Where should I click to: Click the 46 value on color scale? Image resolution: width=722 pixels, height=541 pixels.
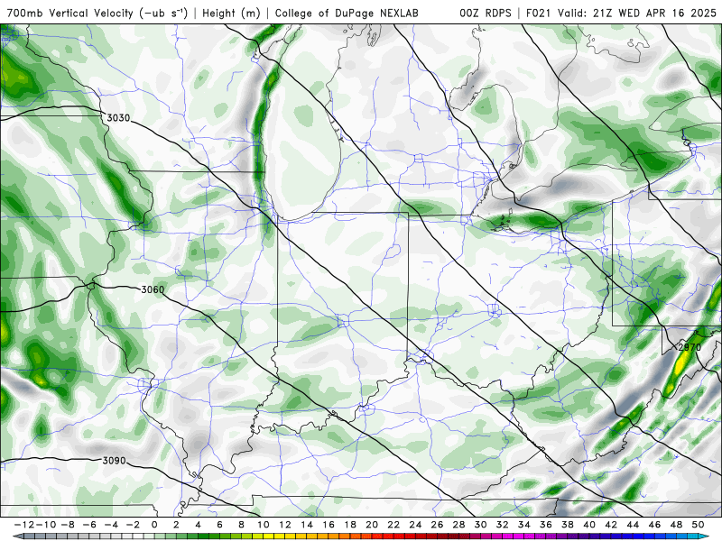click(654, 525)
